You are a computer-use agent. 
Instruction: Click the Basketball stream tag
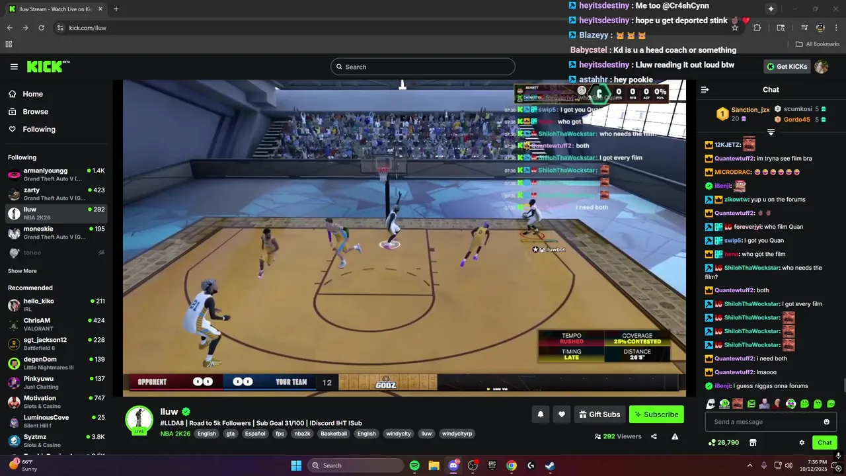click(334, 434)
